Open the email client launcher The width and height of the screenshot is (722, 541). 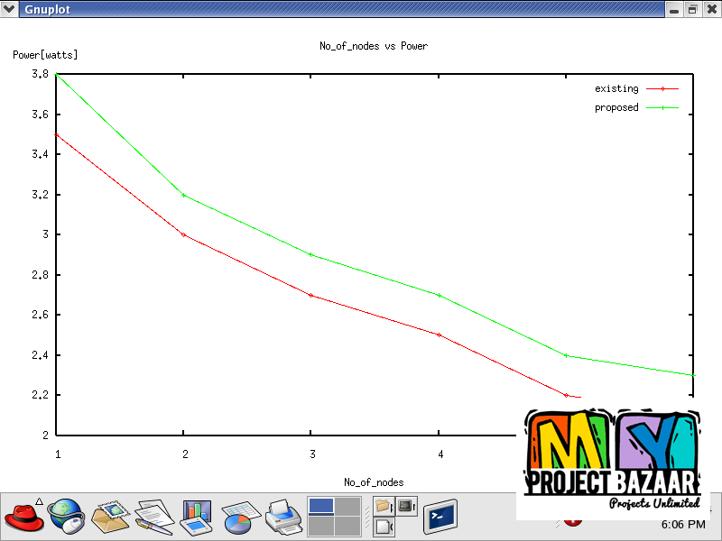(110, 517)
